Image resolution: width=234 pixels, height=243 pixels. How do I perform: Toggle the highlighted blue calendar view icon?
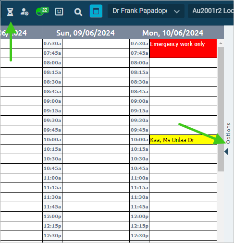(96, 11)
